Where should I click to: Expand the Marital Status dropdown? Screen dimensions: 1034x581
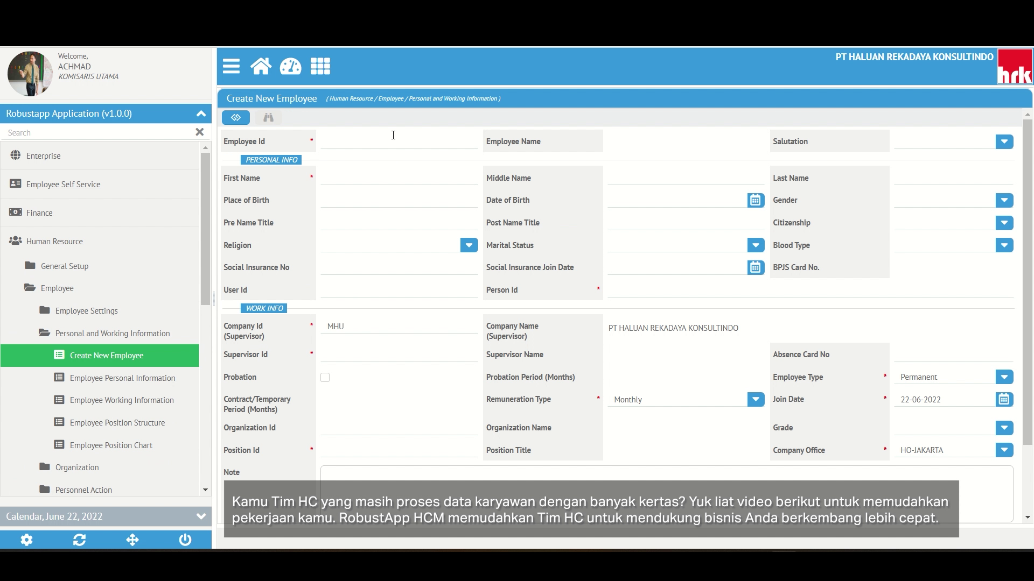[x=755, y=245]
